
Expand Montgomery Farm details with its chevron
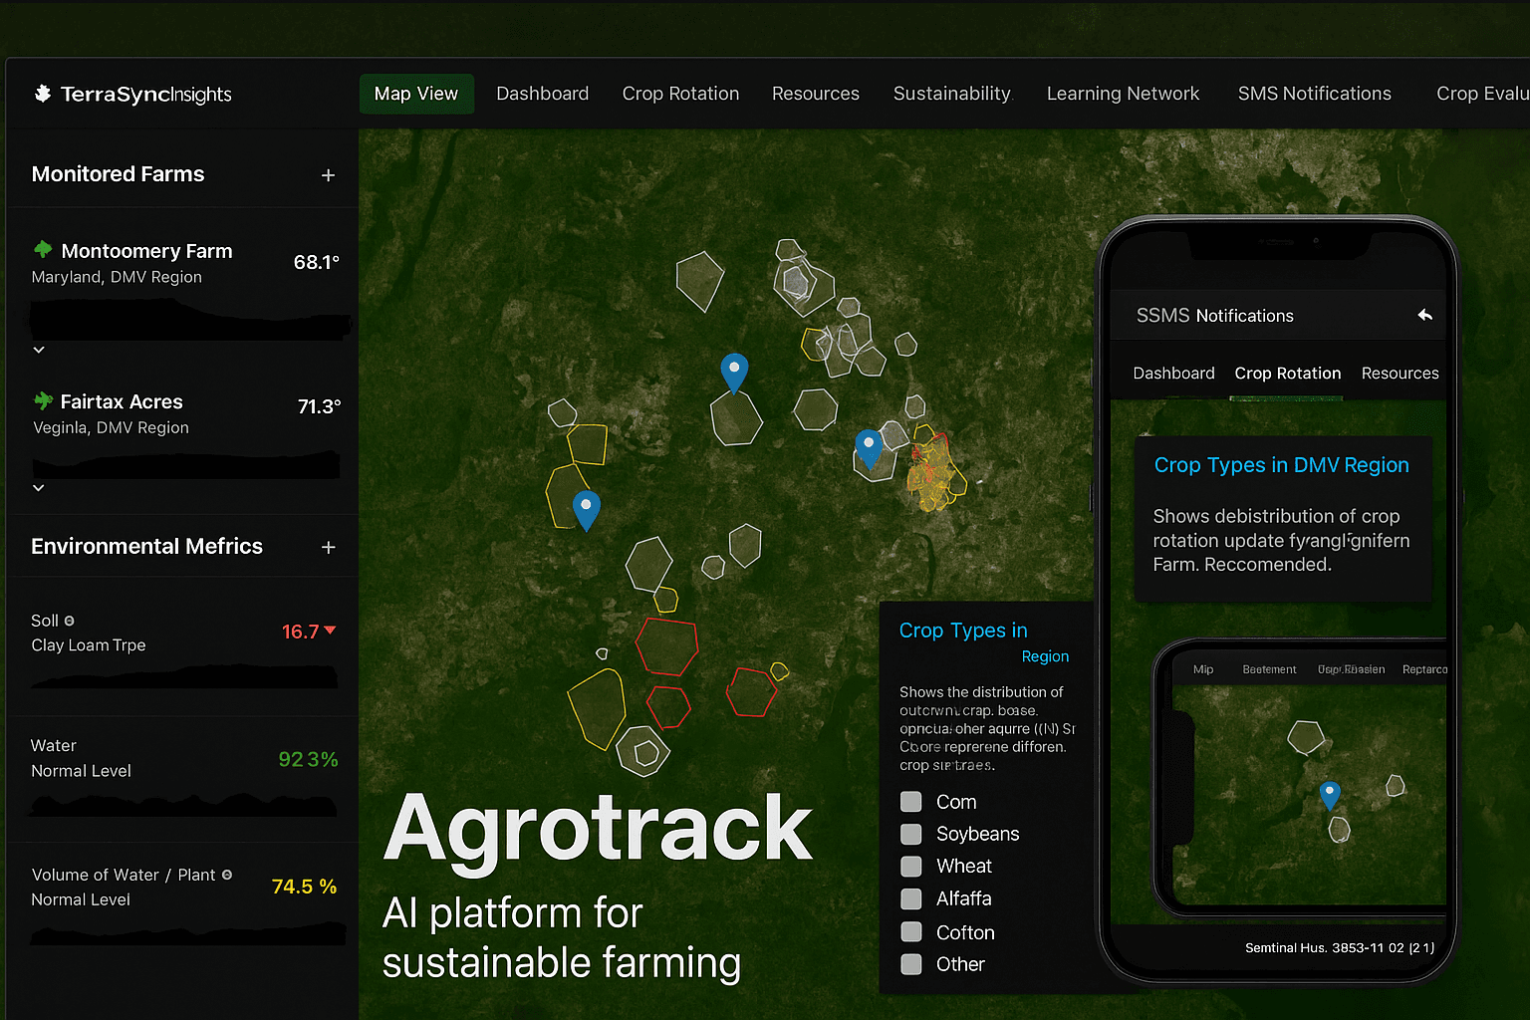[x=38, y=350]
